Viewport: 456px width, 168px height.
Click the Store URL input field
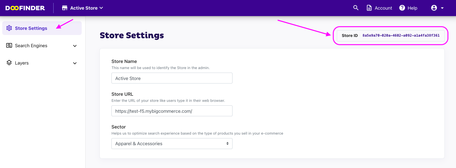click(x=172, y=111)
